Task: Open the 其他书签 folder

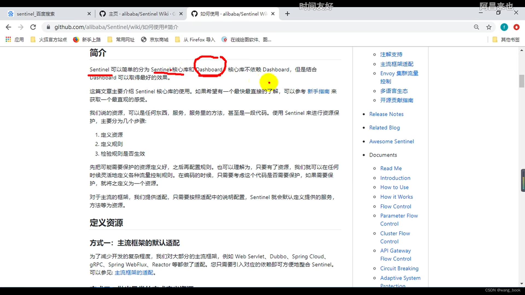Action: point(506,40)
